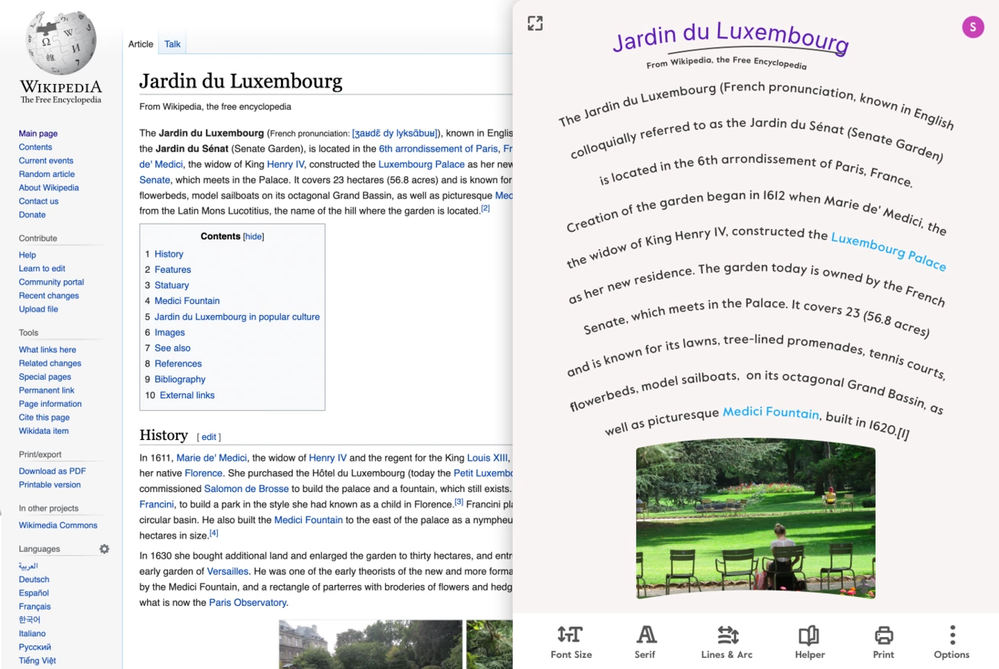Open Cite this page
This screenshot has width=999, height=669.
pos(45,418)
